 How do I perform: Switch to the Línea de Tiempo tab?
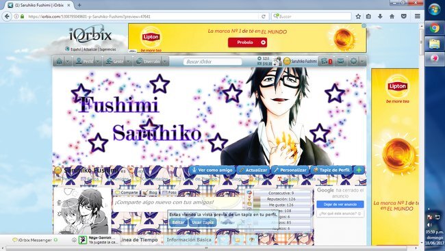[x=138, y=240]
